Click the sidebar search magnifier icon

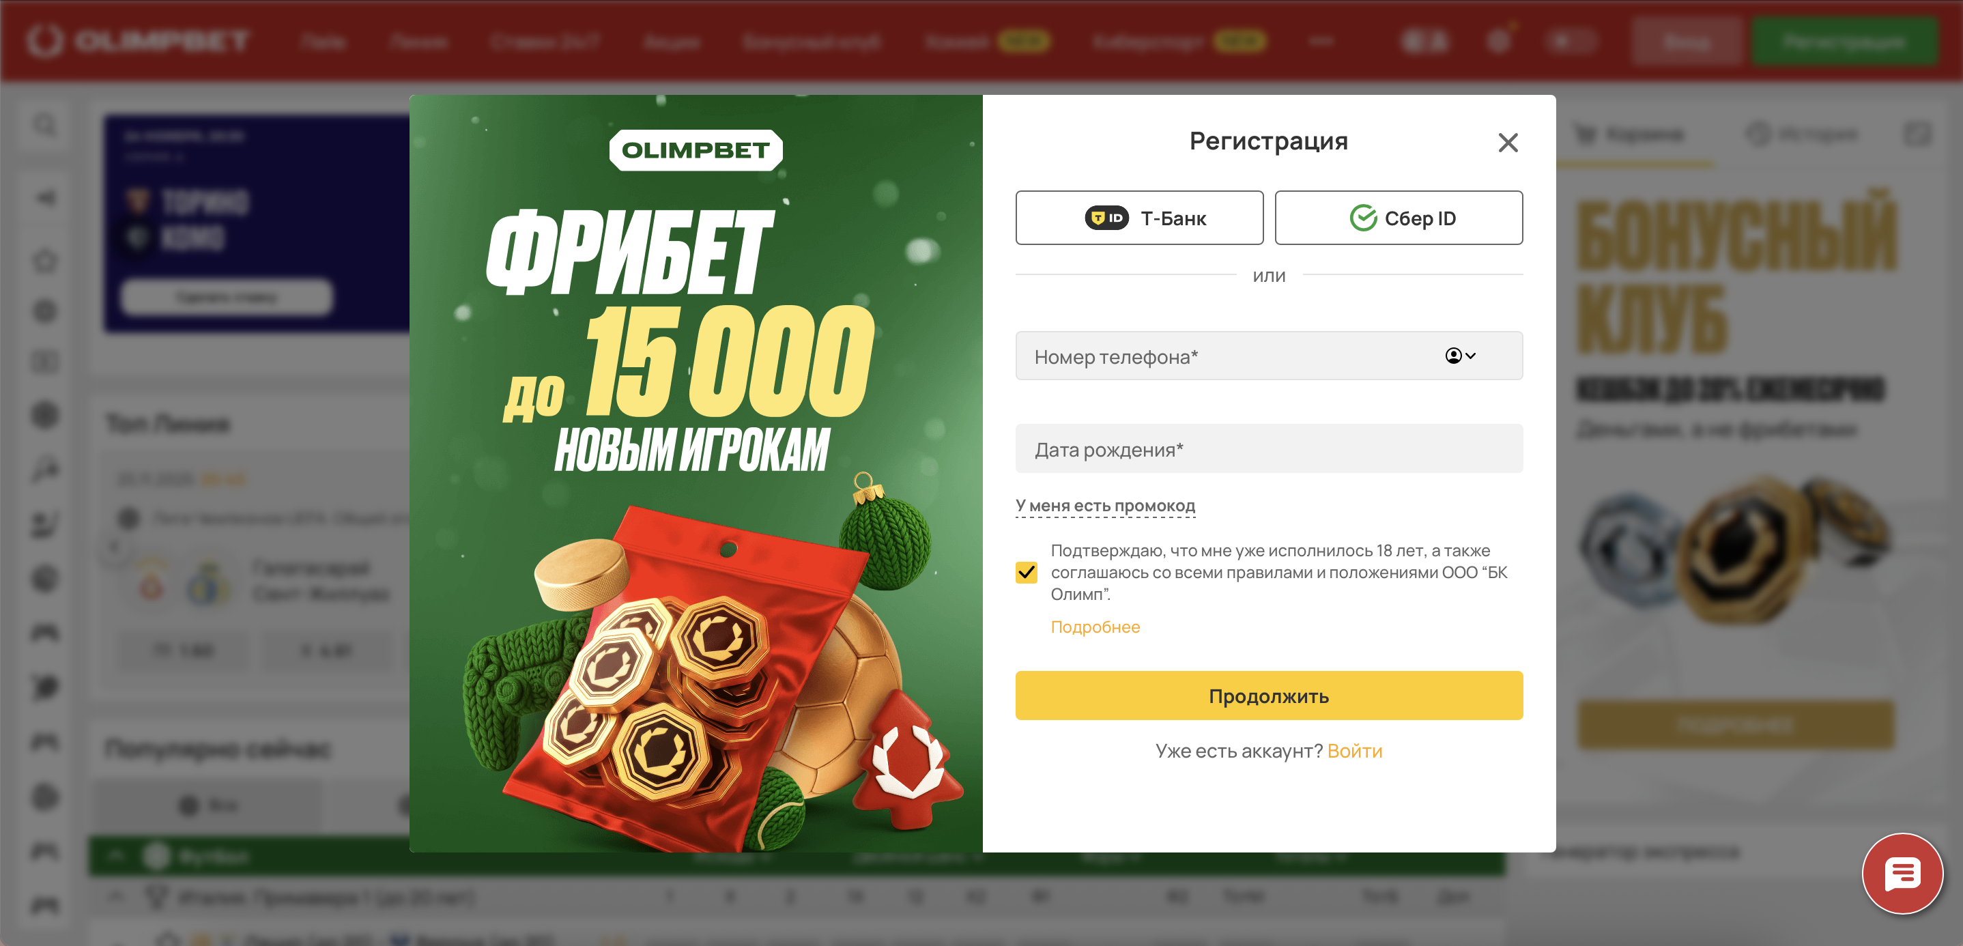[46, 124]
